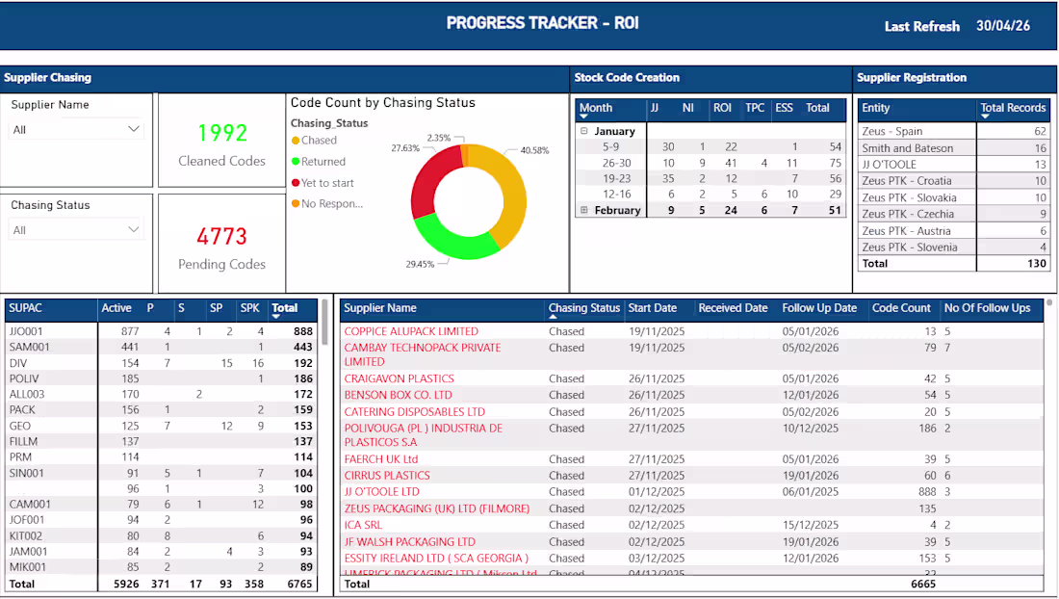
Task: Click the 40.58% label on the donut chart
Action: pyautogui.click(x=535, y=150)
